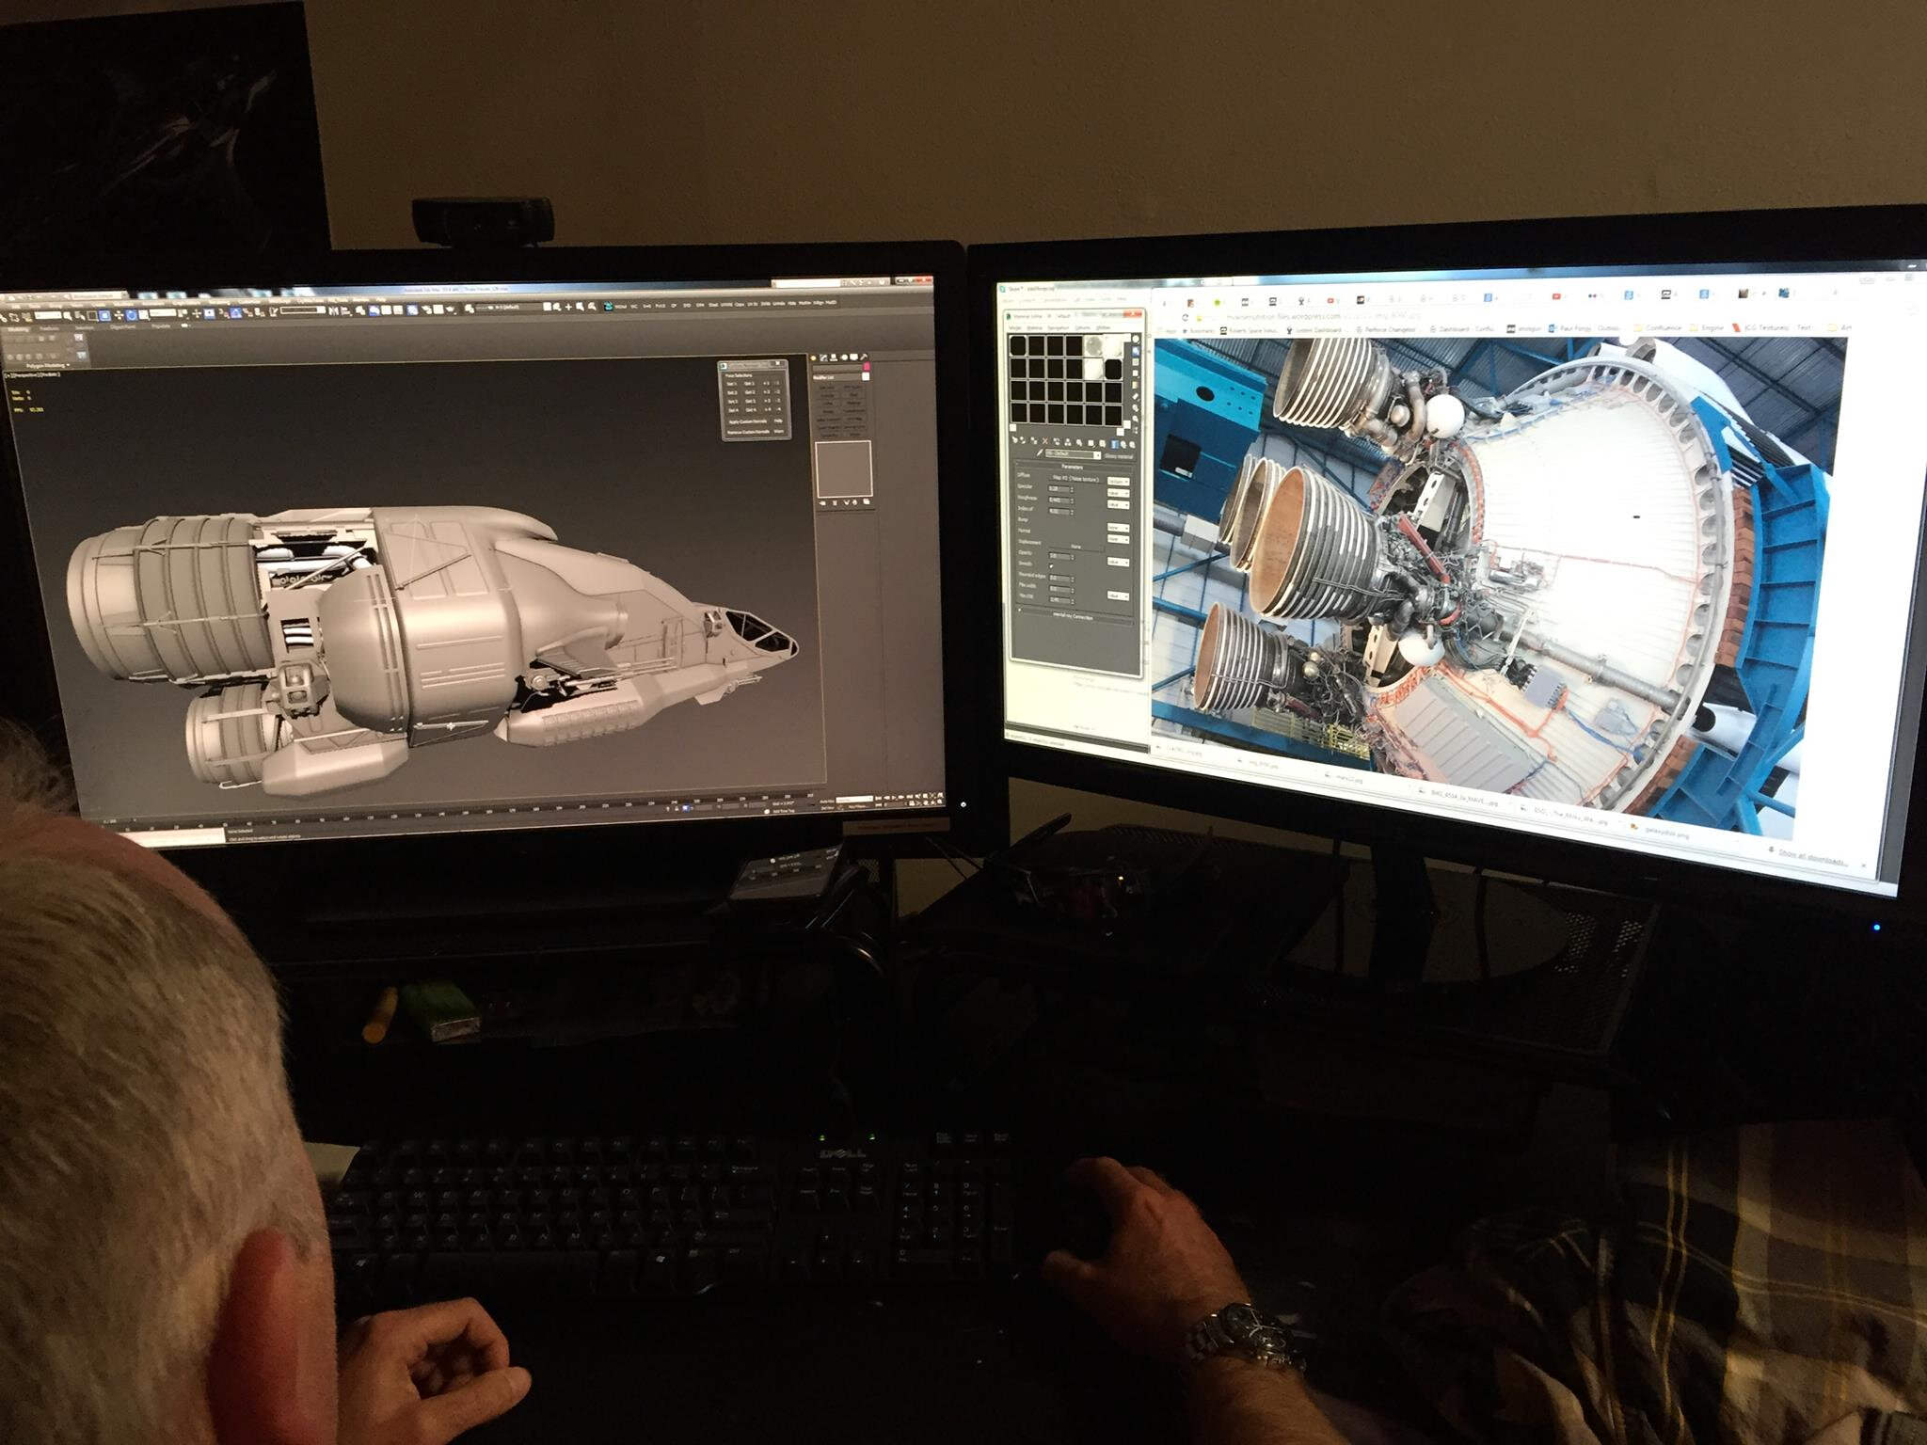Open the material name dropdown in Material Editor
This screenshot has width=1927, height=1445.
point(1097,455)
